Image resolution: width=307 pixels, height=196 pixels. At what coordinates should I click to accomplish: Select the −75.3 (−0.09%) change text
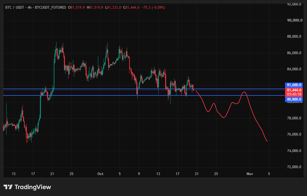click(153, 7)
